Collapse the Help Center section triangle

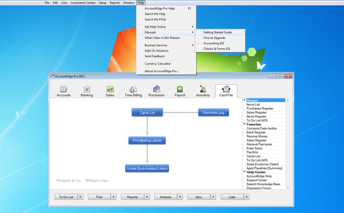coord(244,172)
